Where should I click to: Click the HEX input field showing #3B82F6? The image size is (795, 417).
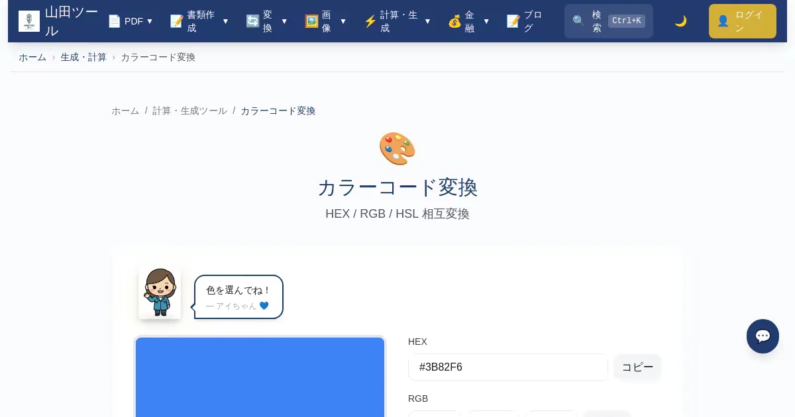coord(508,367)
